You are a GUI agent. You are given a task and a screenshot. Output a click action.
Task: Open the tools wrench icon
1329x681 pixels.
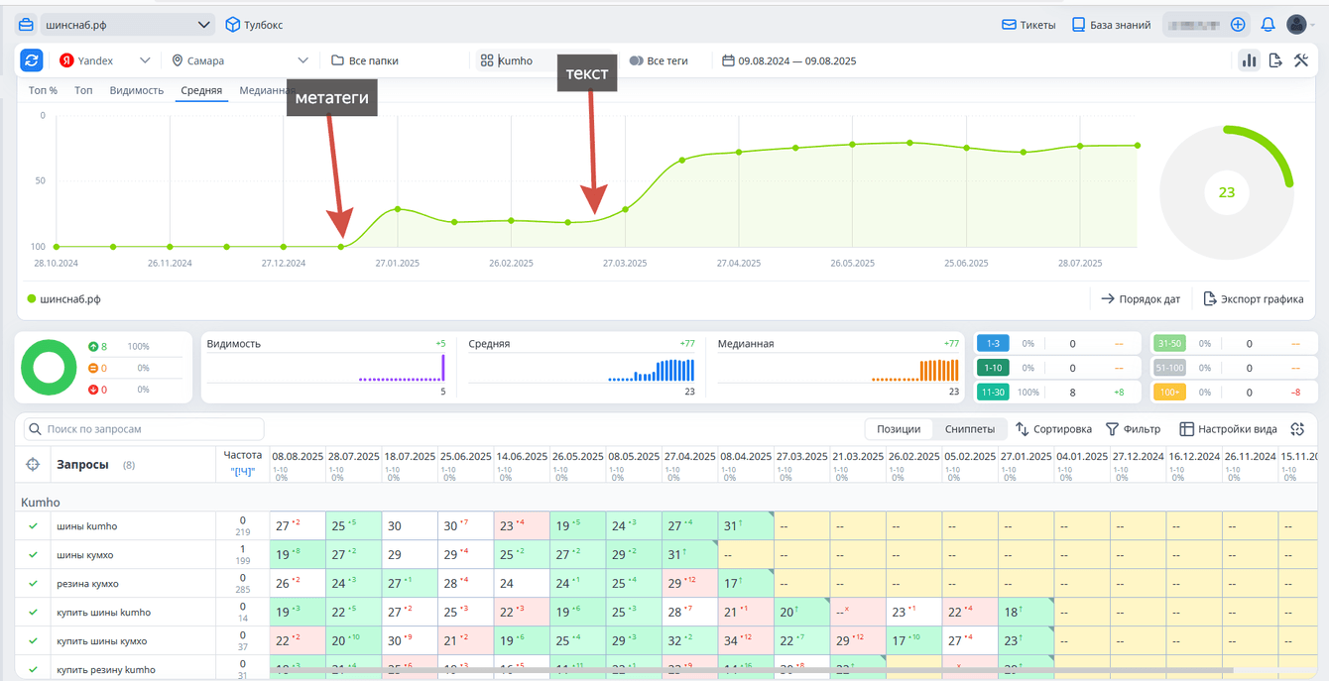pyautogui.click(x=1301, y=60)
